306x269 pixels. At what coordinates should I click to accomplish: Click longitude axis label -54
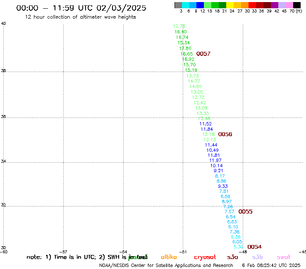coord(123,252)
